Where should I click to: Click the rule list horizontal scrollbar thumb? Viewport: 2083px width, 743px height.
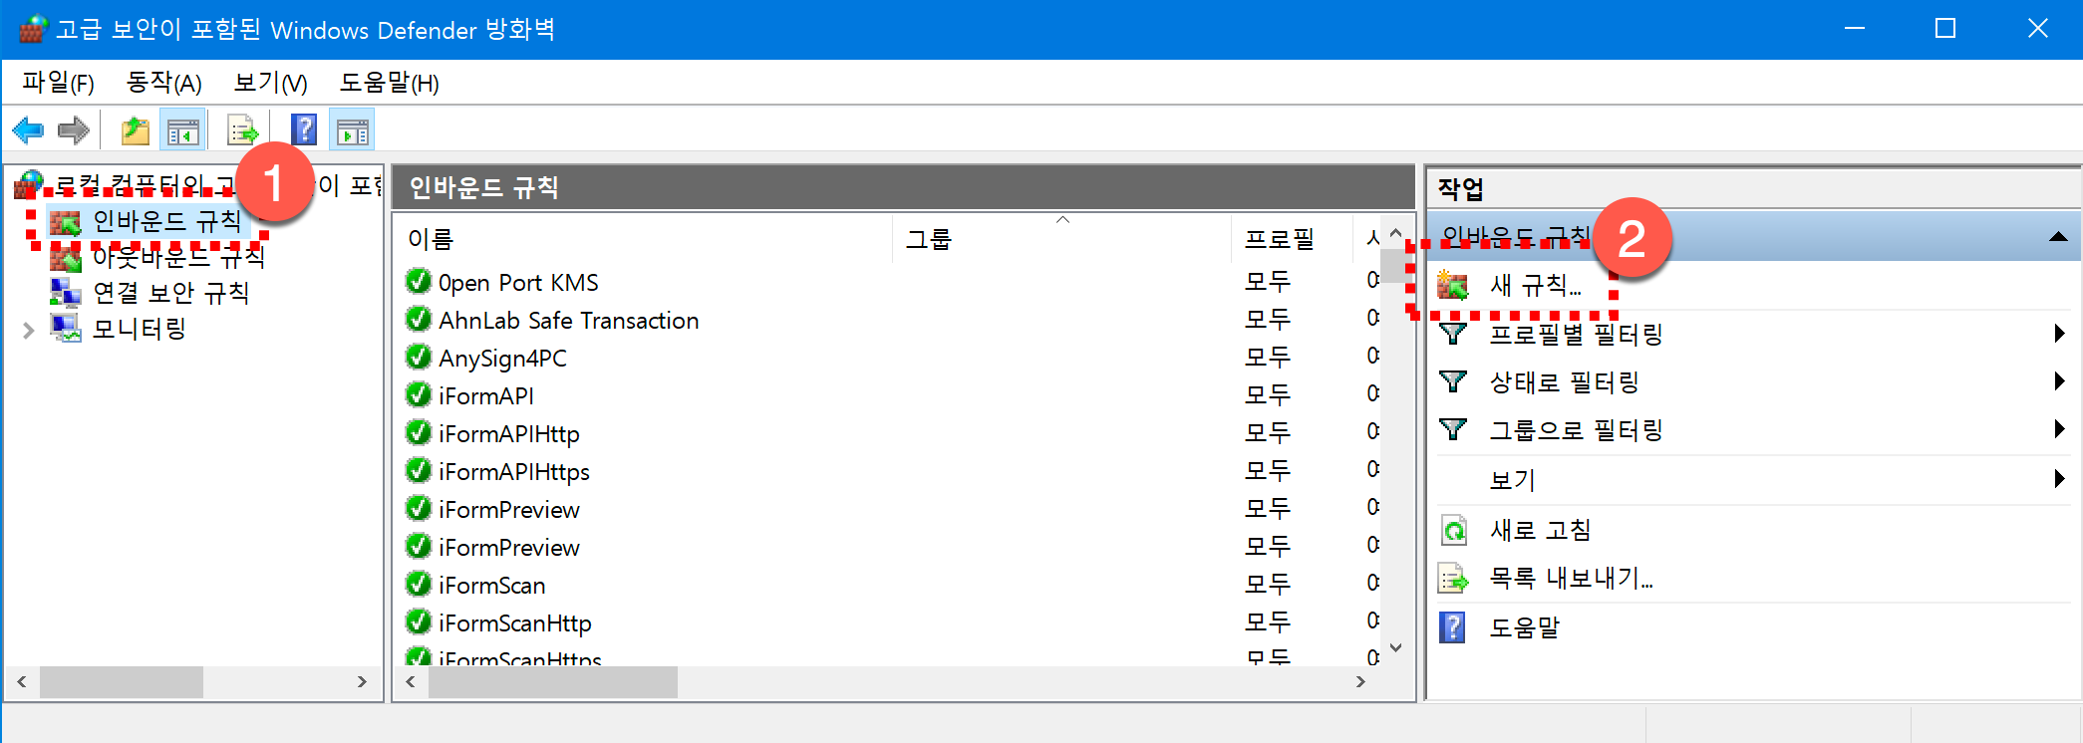553,682
